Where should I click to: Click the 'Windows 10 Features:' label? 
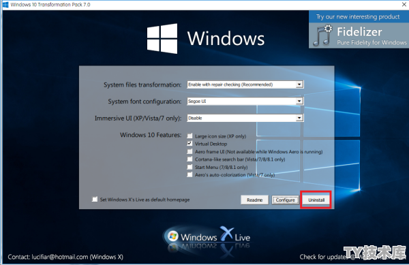point(151,135)
